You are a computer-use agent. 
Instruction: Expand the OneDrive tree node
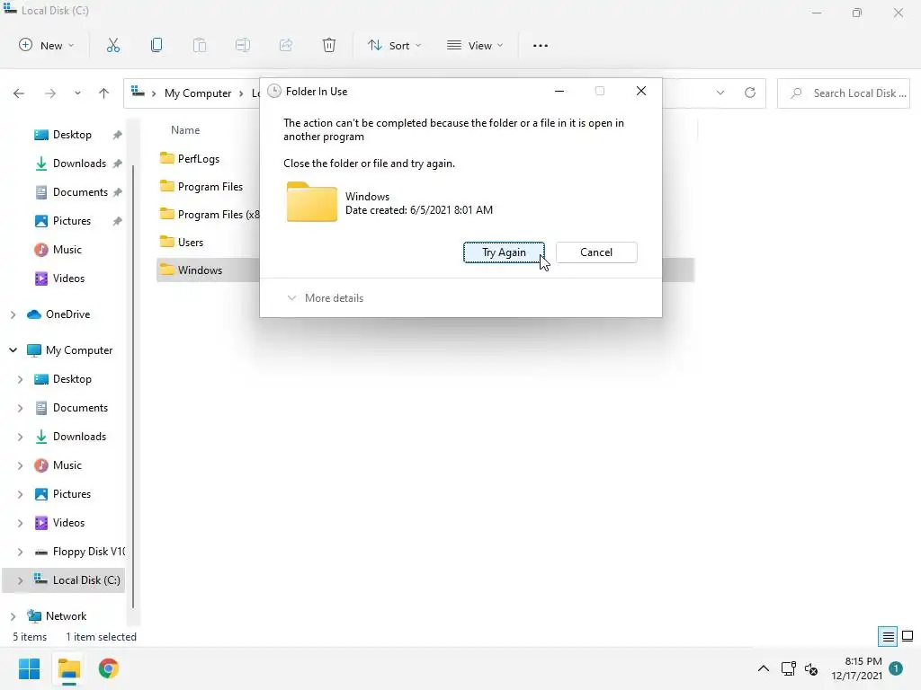[13, 314]
